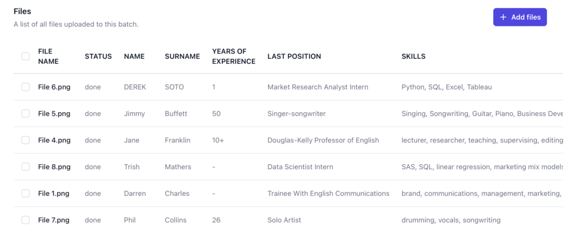
Task: Click the Python, SQL, Excel, Tableau skills cell
Action: click(x=446, y=87)
